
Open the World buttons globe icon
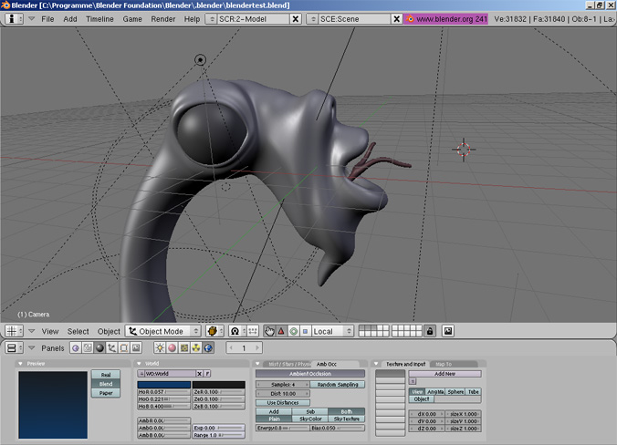(x=208, y=348)
